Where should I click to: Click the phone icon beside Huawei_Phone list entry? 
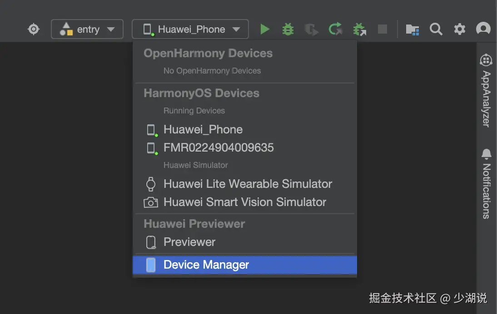tap(152, 130)
